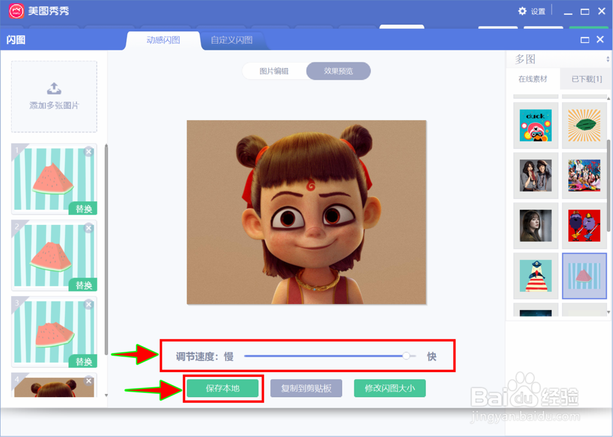Remove frame 3 with its X icon
613x437 pixels.
(x=89, y=305)
